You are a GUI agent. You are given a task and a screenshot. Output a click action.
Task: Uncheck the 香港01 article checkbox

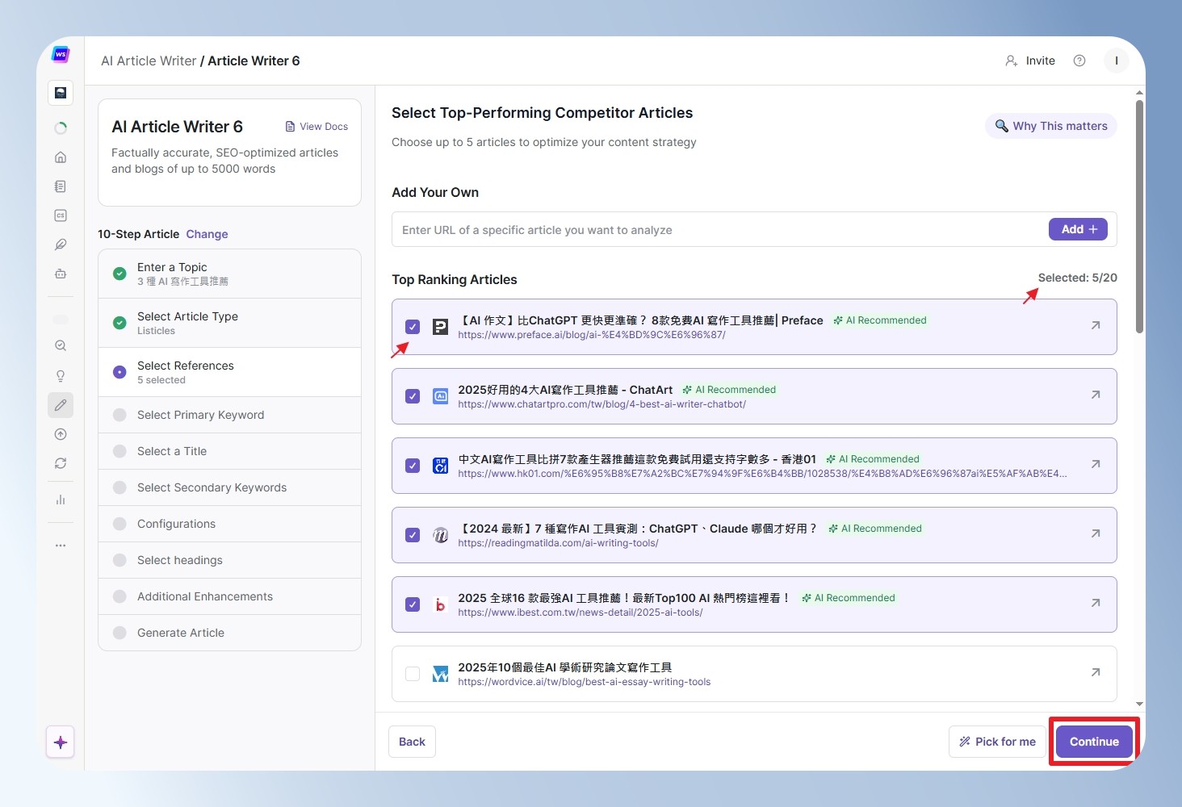(413, 466)
